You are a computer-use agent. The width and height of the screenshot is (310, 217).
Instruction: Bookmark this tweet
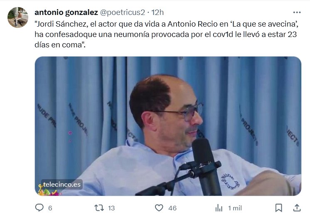pyautogui.click(x=279, y=208)
